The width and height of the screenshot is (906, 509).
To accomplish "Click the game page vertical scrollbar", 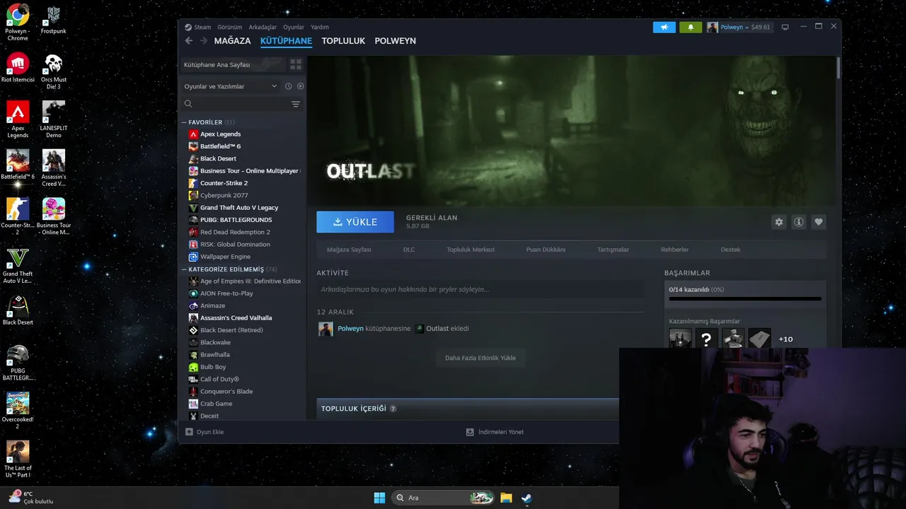I will pyautogui.click(x=838, y=67).
